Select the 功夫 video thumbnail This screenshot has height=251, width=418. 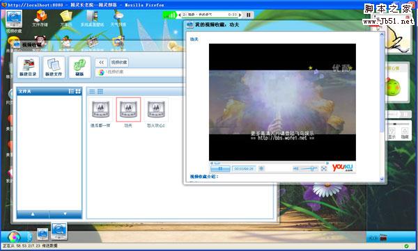click(x=128, y=109)
